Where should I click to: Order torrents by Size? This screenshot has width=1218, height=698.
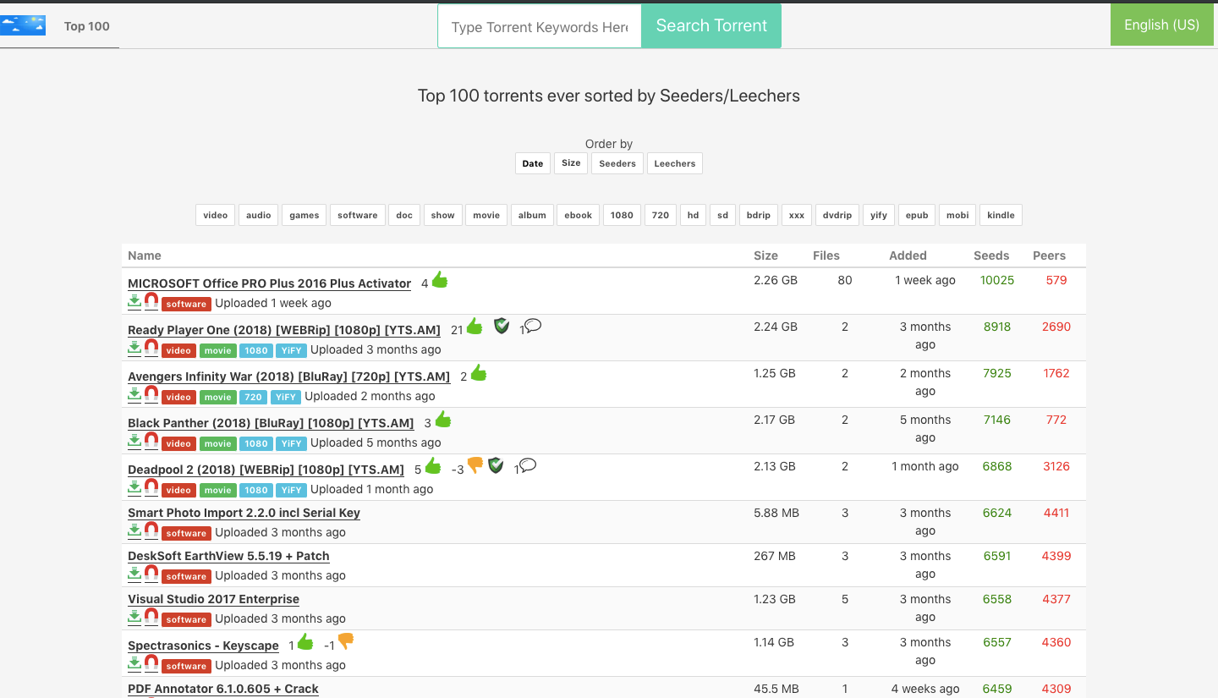571,163
